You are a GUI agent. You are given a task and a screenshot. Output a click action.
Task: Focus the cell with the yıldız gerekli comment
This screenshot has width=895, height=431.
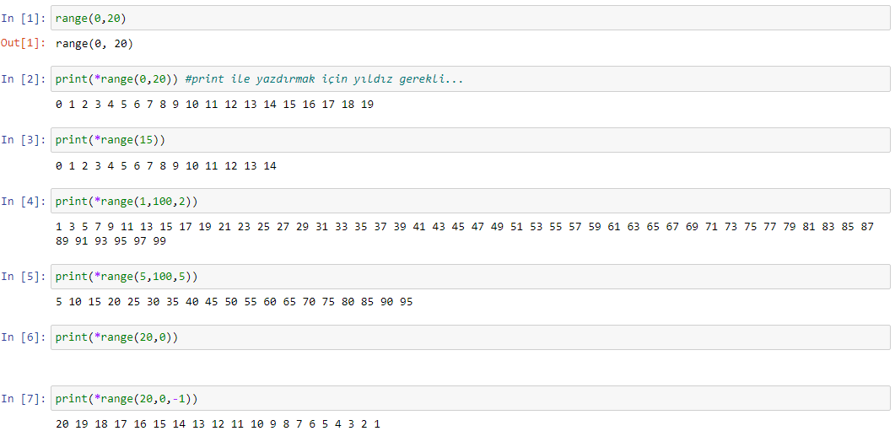coord(471,79)
